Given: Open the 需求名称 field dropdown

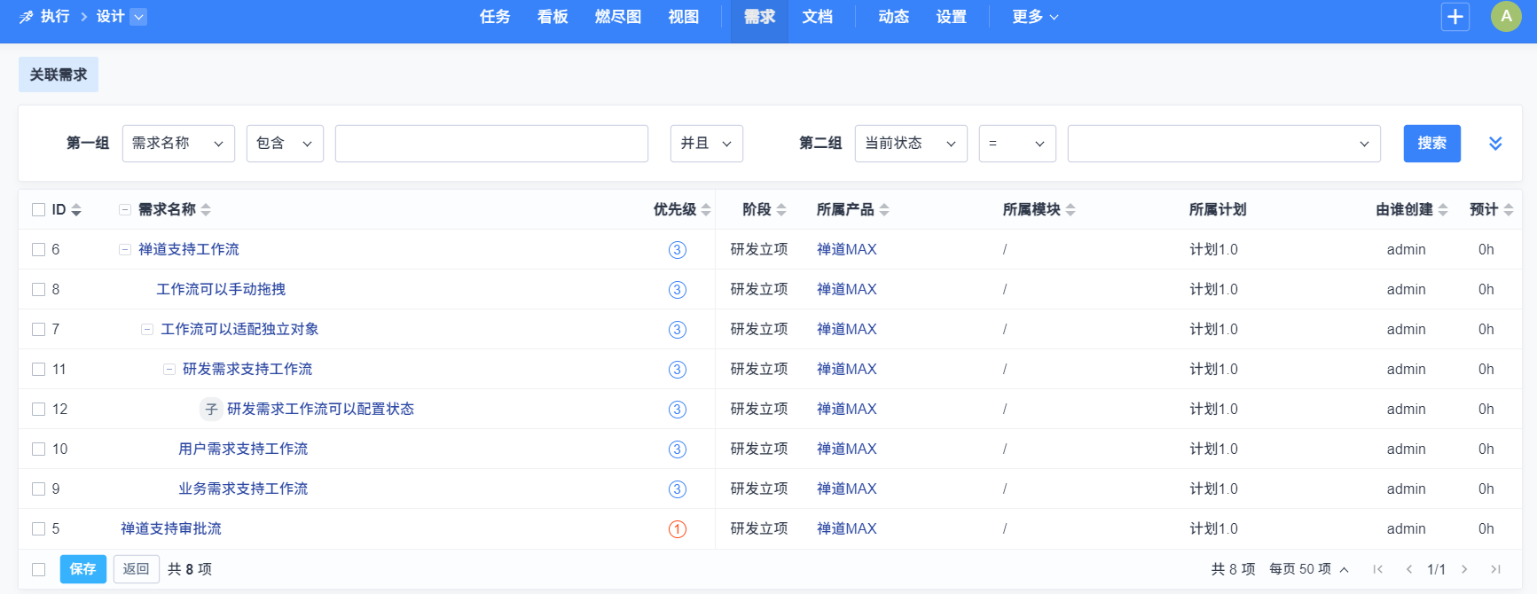Looking at the screenshot, I should click(178, 144).
